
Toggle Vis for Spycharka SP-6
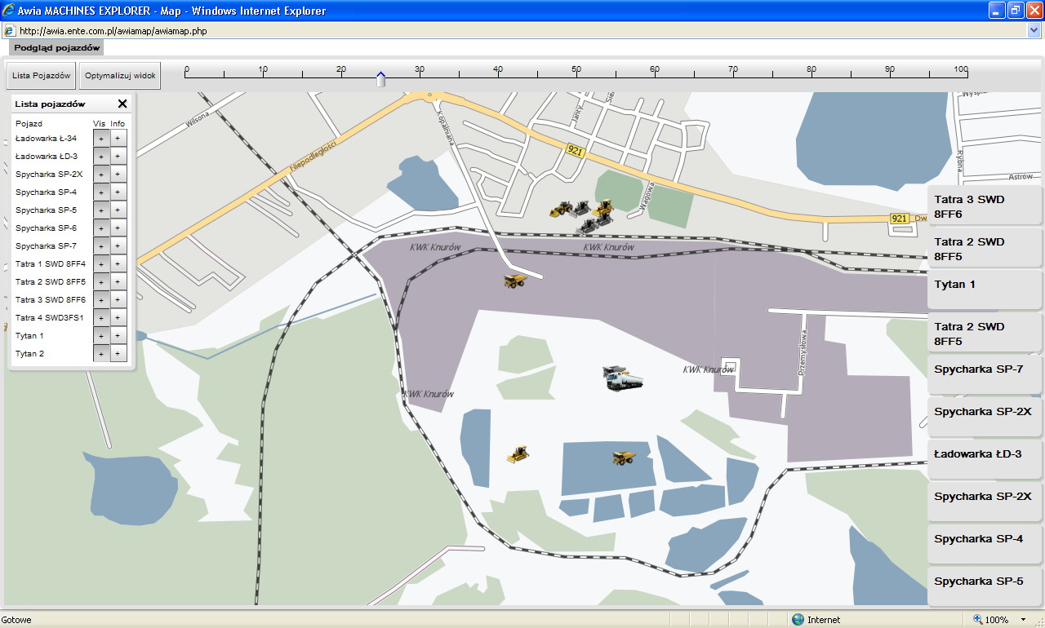101,228
